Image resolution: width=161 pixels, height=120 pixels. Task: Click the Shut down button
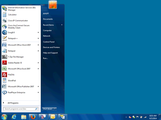tap(48, 109)
